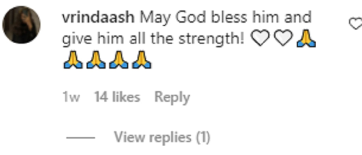Click the last praying hands emoji on last line
This screenshot has height=155, width=362.
tap(141, 60)
